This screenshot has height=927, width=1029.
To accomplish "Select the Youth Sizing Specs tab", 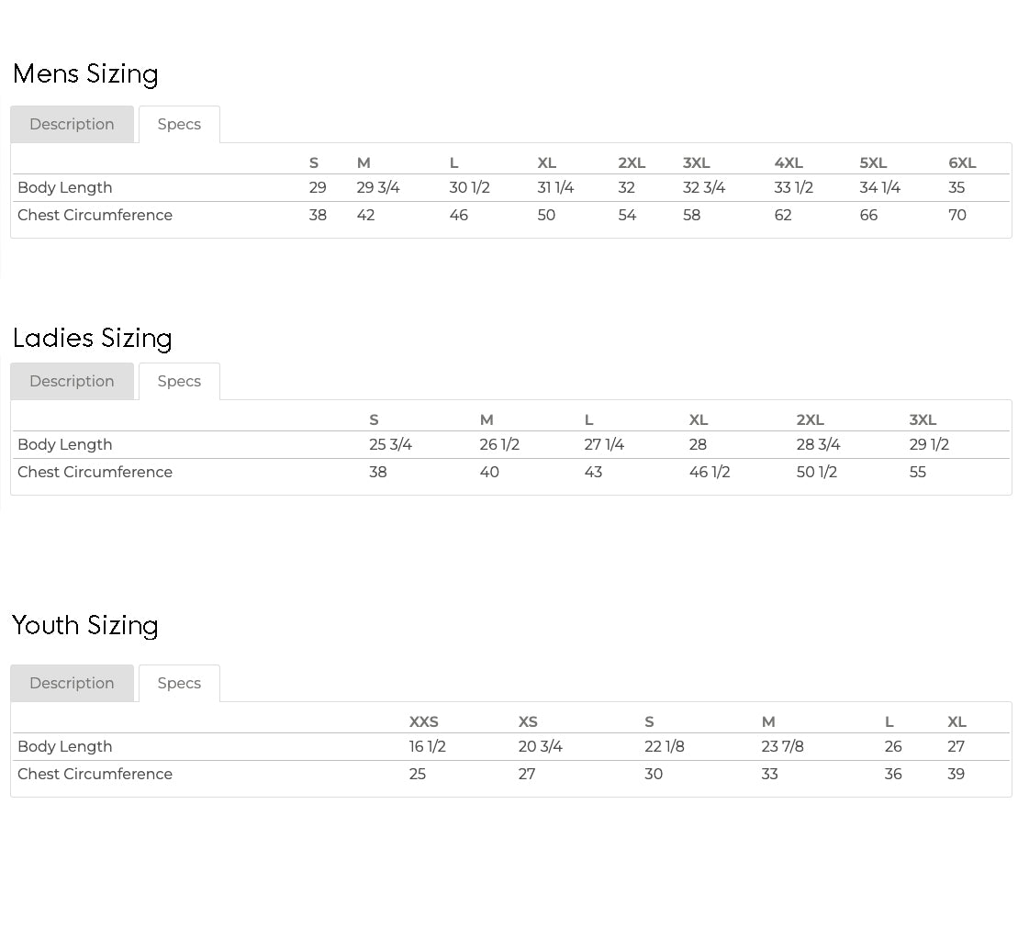I will click(x=179, y=683).
